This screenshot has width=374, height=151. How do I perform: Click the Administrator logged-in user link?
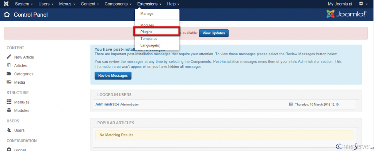pyautogui.click(x=107, y=104)
